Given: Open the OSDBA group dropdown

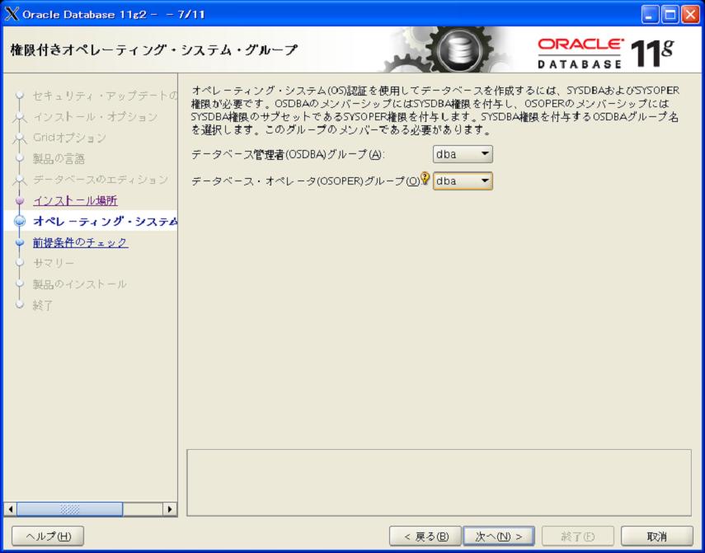Looking at the screenshot, I should tap(463, 154).
